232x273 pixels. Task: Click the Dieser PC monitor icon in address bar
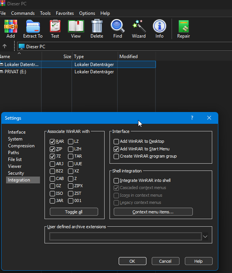pos(22,46)
